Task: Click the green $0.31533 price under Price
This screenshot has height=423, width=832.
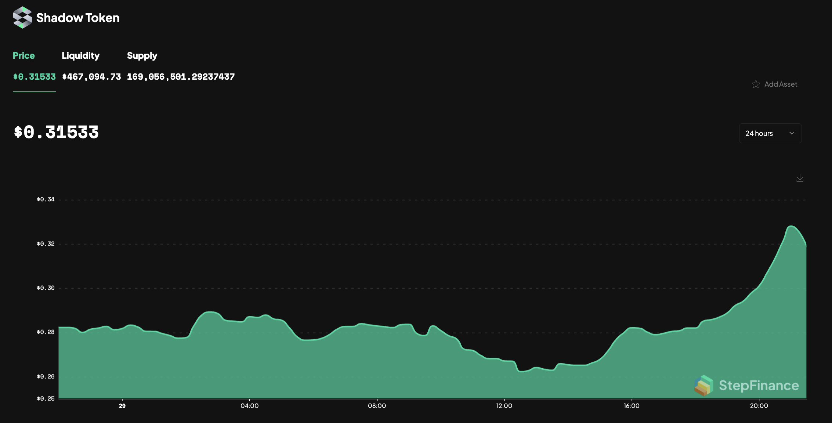Action: click(35, 77)
